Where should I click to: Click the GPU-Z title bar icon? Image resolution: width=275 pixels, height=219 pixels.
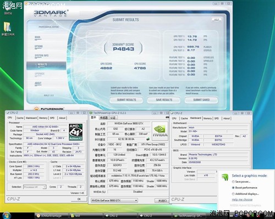point(91,113)
